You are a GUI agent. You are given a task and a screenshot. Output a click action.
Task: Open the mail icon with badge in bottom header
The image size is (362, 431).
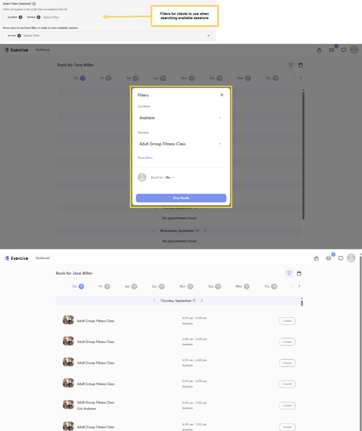[329, 258]
